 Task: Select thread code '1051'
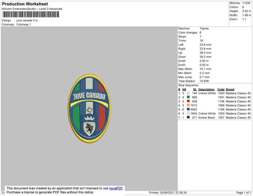(x=221, y=97)
